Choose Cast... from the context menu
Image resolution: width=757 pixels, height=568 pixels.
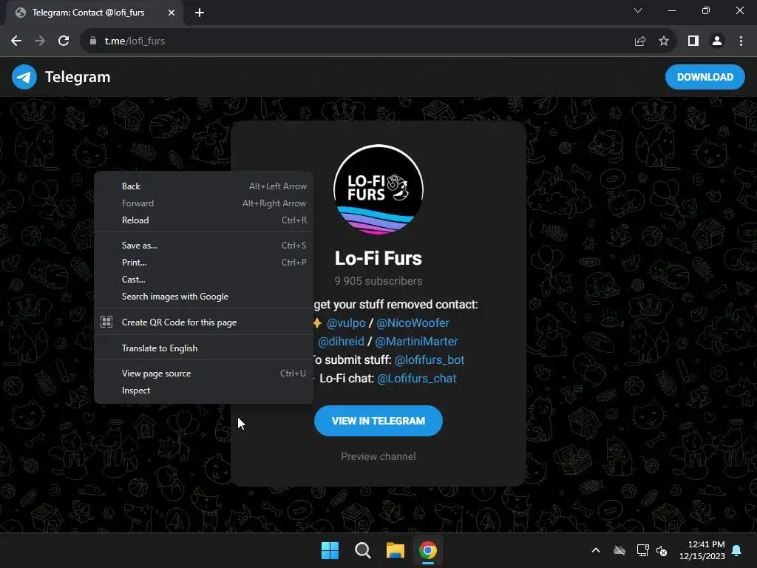point(204,279)
